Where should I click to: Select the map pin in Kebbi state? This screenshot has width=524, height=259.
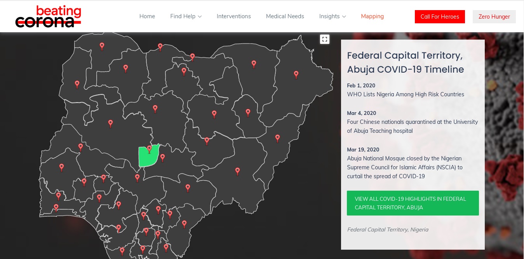(77, 84)
